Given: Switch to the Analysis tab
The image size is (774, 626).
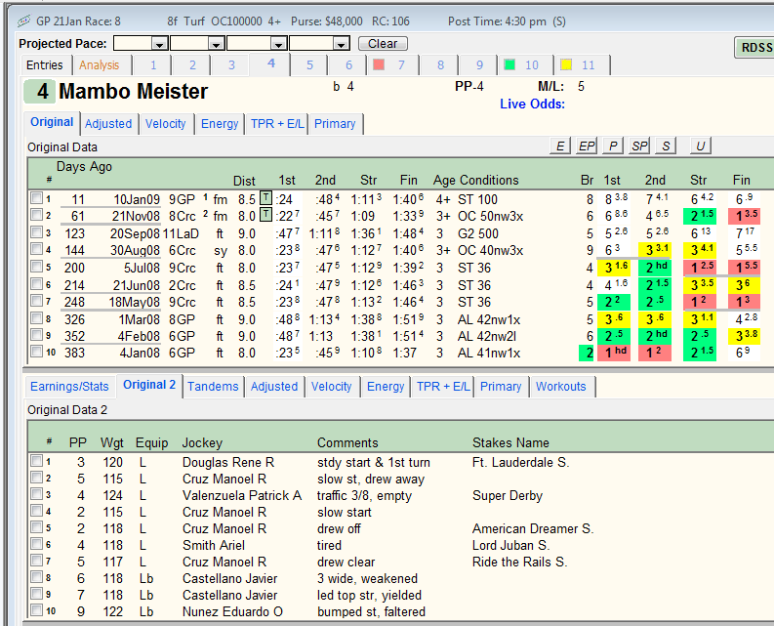Looking at the screenshot, I should click(x=100, y=65).
